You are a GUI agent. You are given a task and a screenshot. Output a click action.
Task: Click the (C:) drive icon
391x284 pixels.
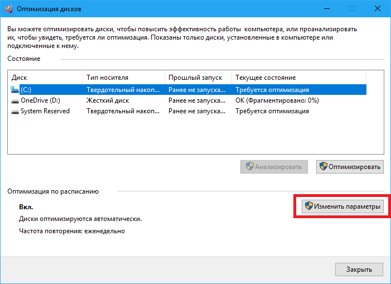tap(15, 90)
